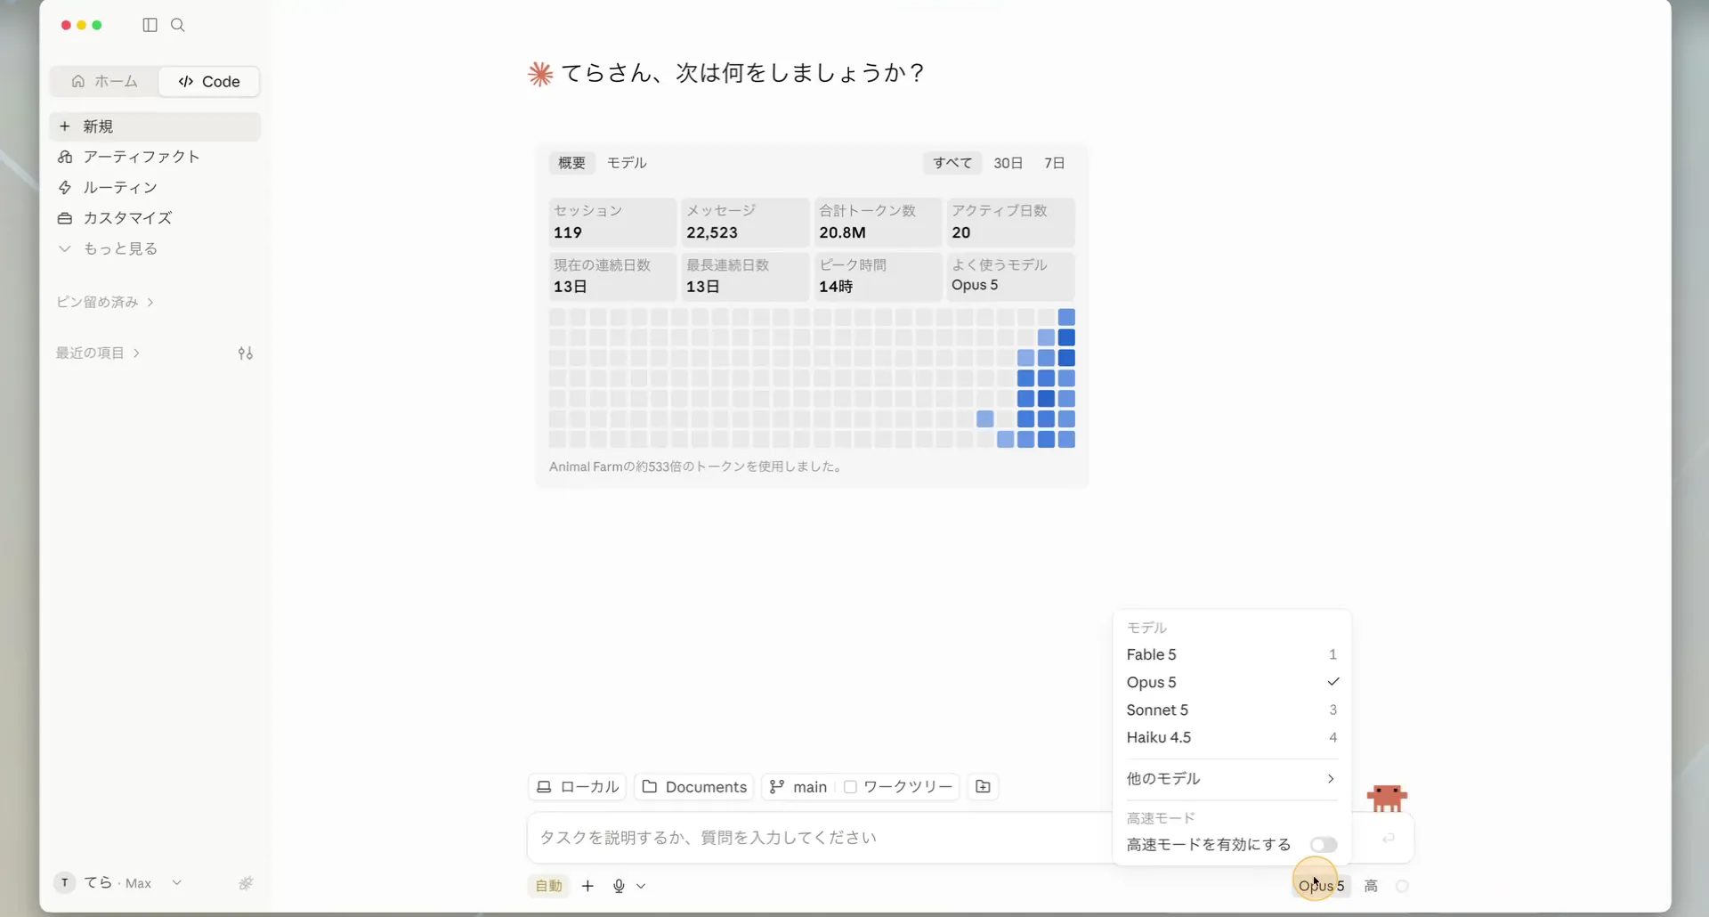Click the ピーク時間 14時 card
The width and height of the screenshot is (1709, 917).
pyautogui.click(x=878, y=276)
